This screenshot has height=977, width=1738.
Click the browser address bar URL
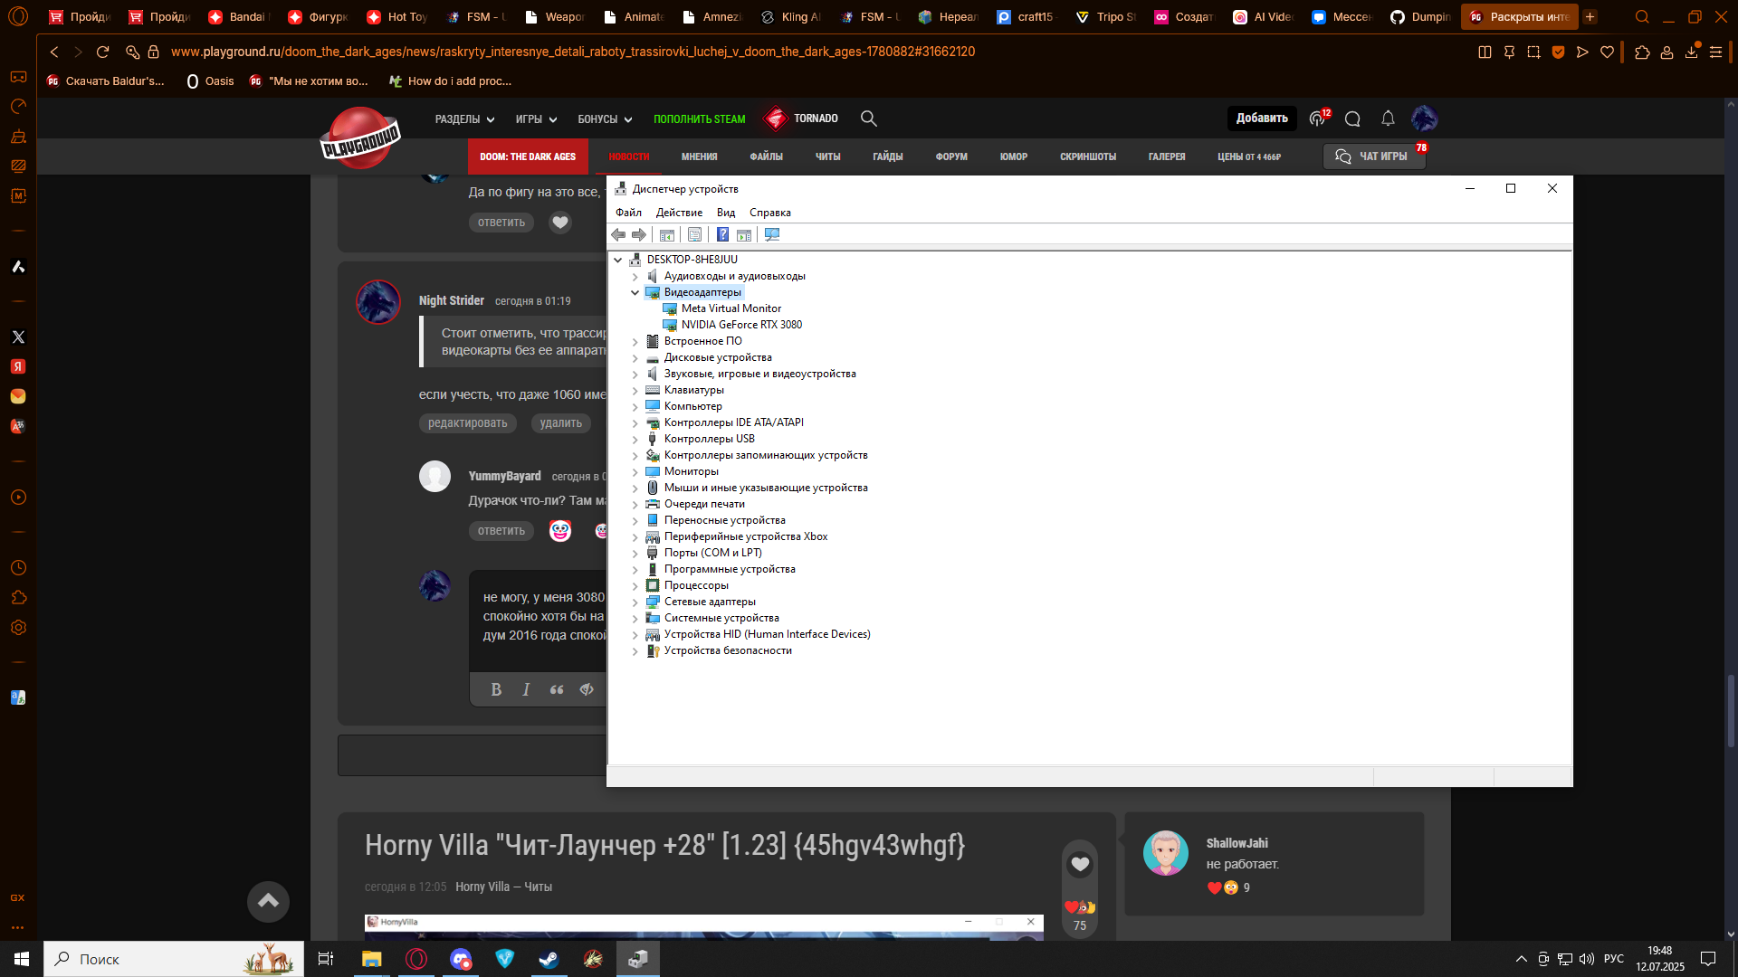[573, 52]
